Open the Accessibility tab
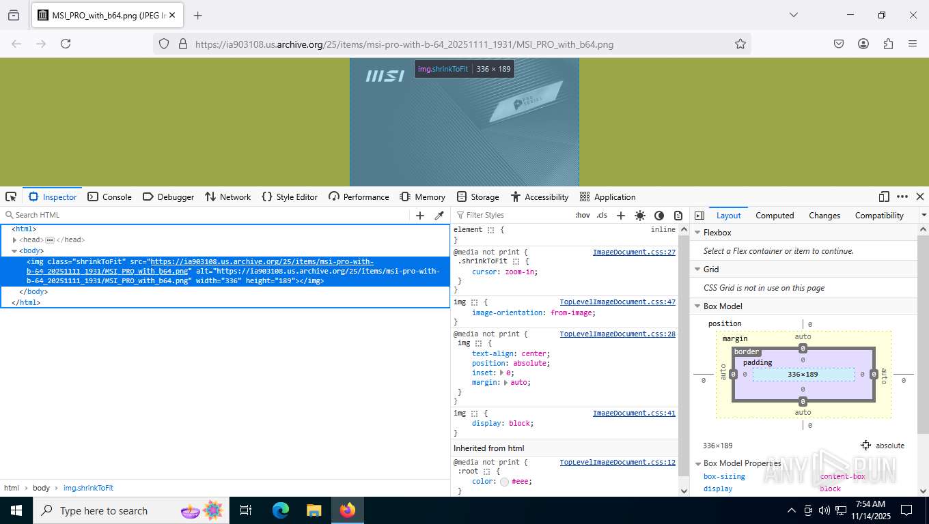The image size is (929, 524). [539, 196]
